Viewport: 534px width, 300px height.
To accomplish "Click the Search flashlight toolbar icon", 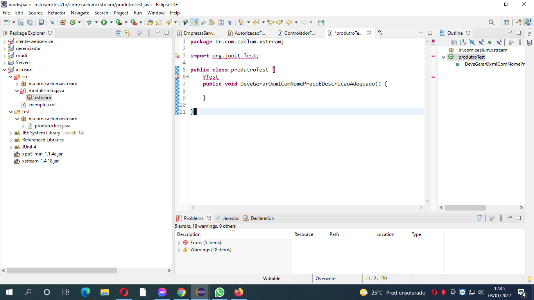I will tap(168, 22).
